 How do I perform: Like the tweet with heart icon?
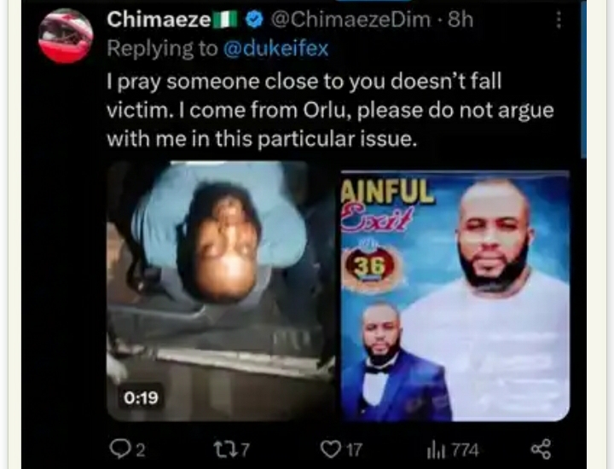pos(331,449)
